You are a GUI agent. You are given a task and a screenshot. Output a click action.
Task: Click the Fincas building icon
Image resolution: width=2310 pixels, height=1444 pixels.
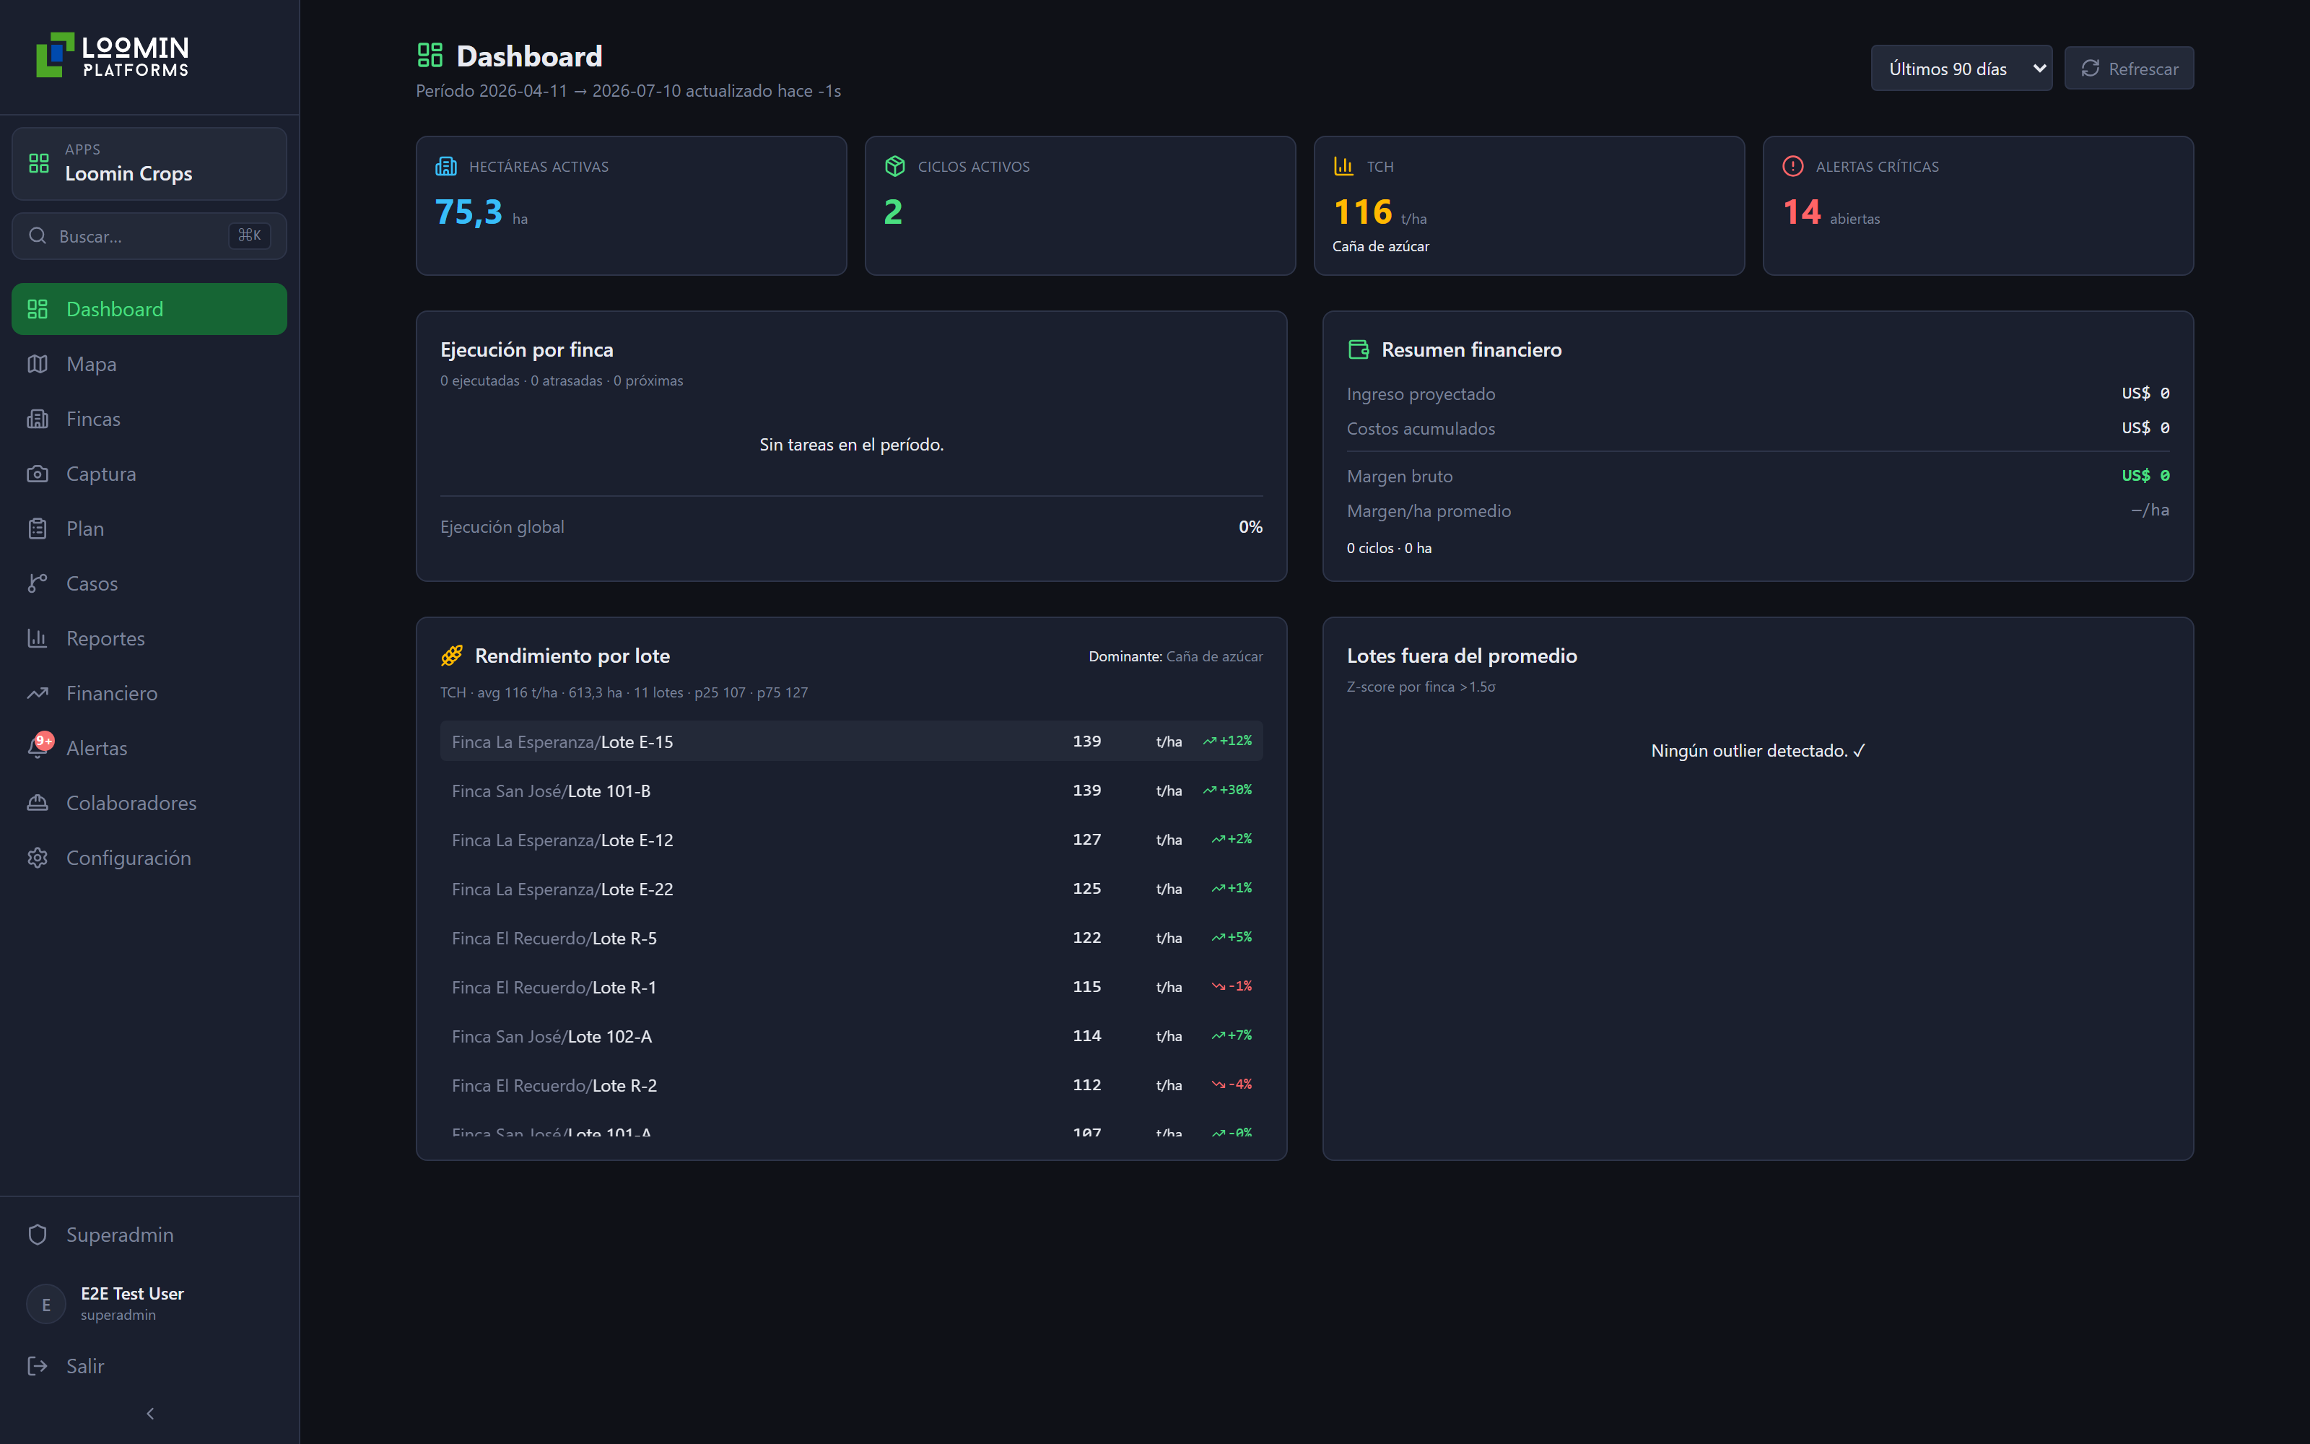[x=38, y=418]
